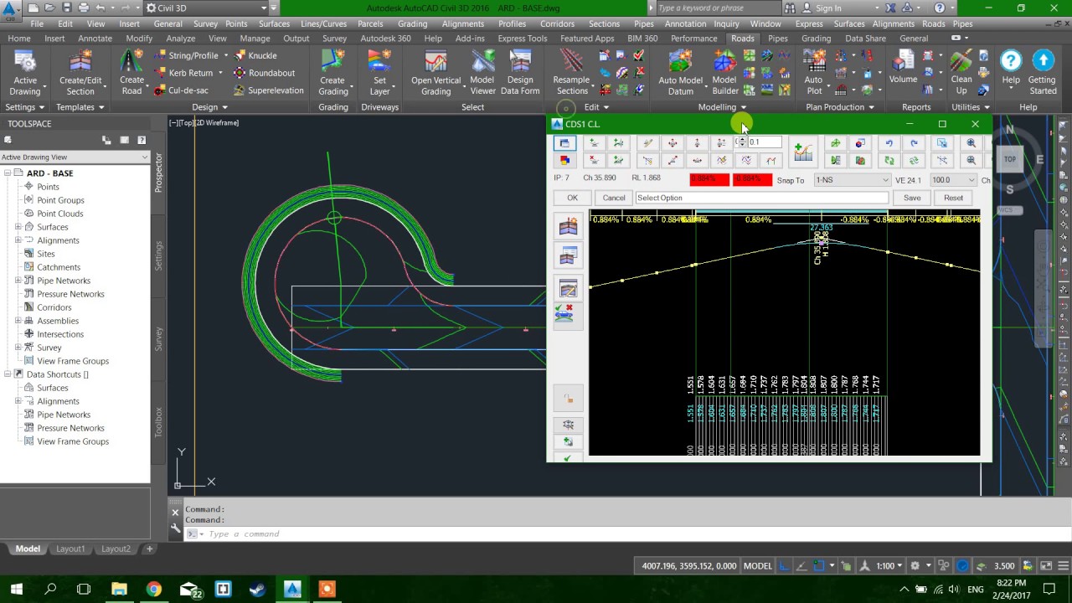
Task: Run Resample Sections
Action: click(572, 74)
